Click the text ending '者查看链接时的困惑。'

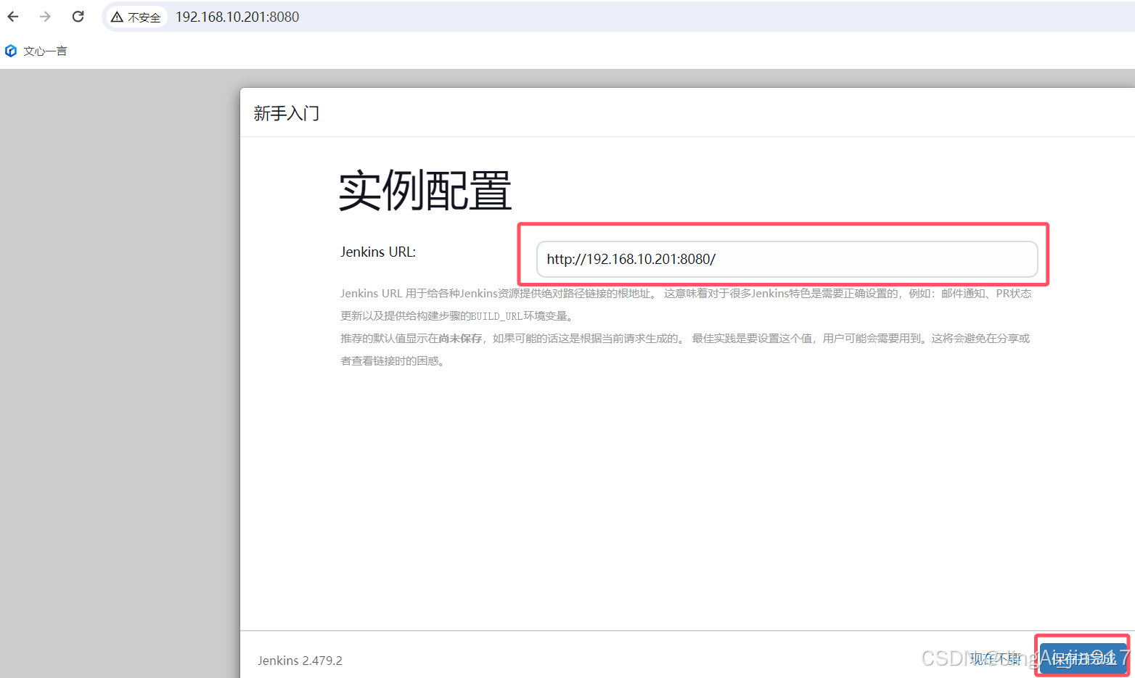685,350
